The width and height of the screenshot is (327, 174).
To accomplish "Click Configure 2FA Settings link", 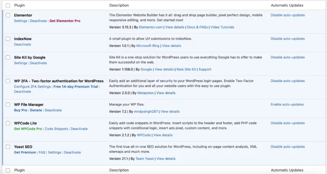I will tap(32, 87).
